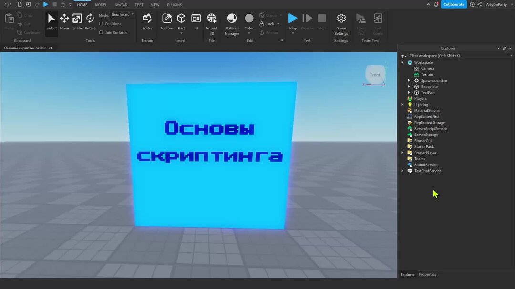Open the Terrain Editor
The image size is (515, 289).
pos(147,21)
